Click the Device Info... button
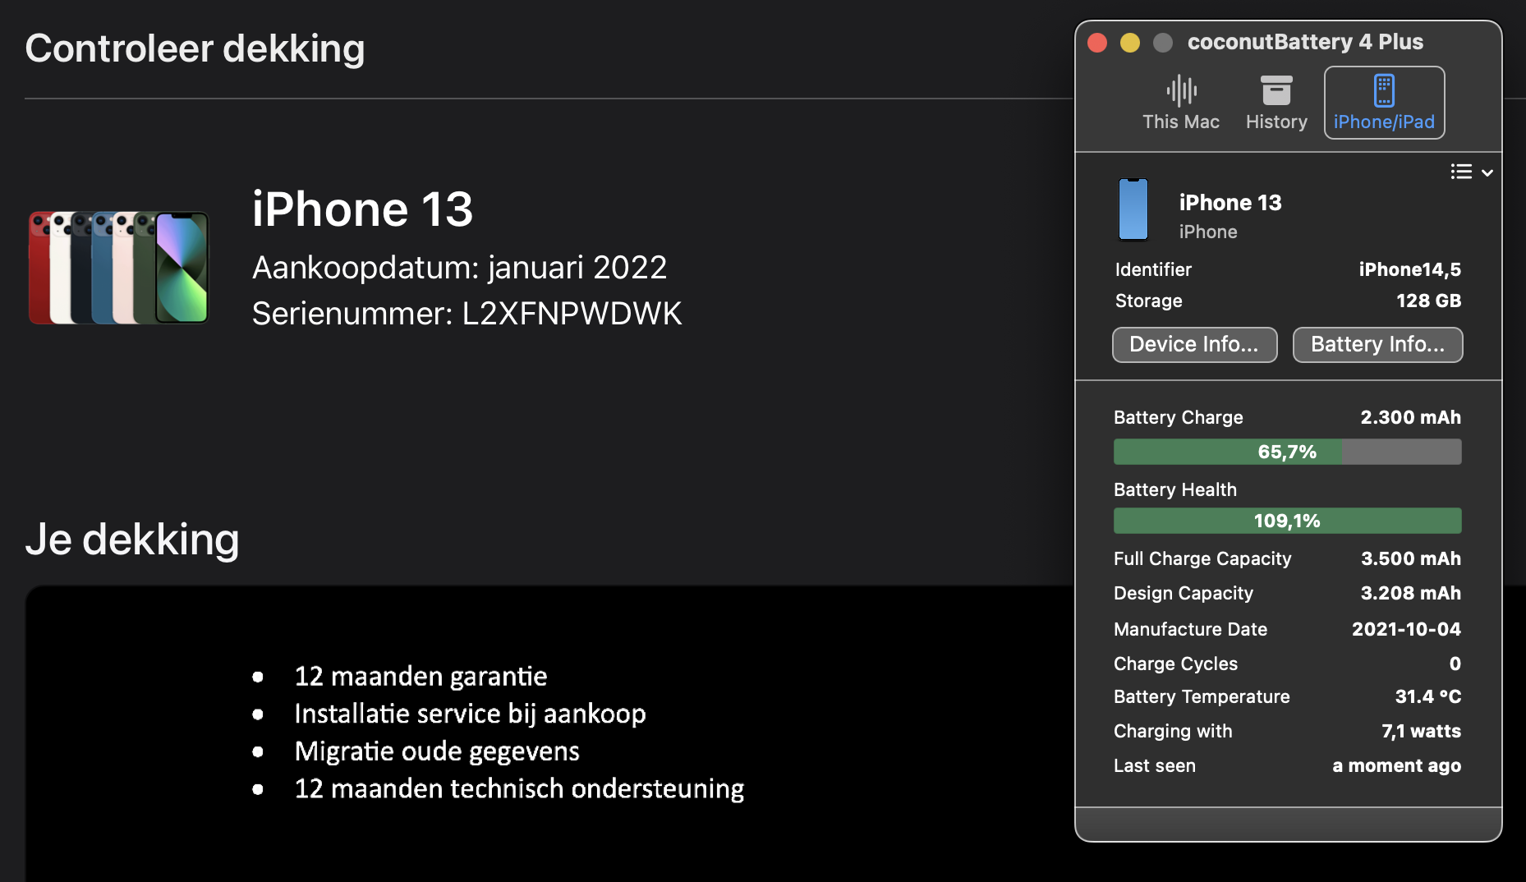The width and height of the screenshot is (1526, 882). [x=1194, y=344]
